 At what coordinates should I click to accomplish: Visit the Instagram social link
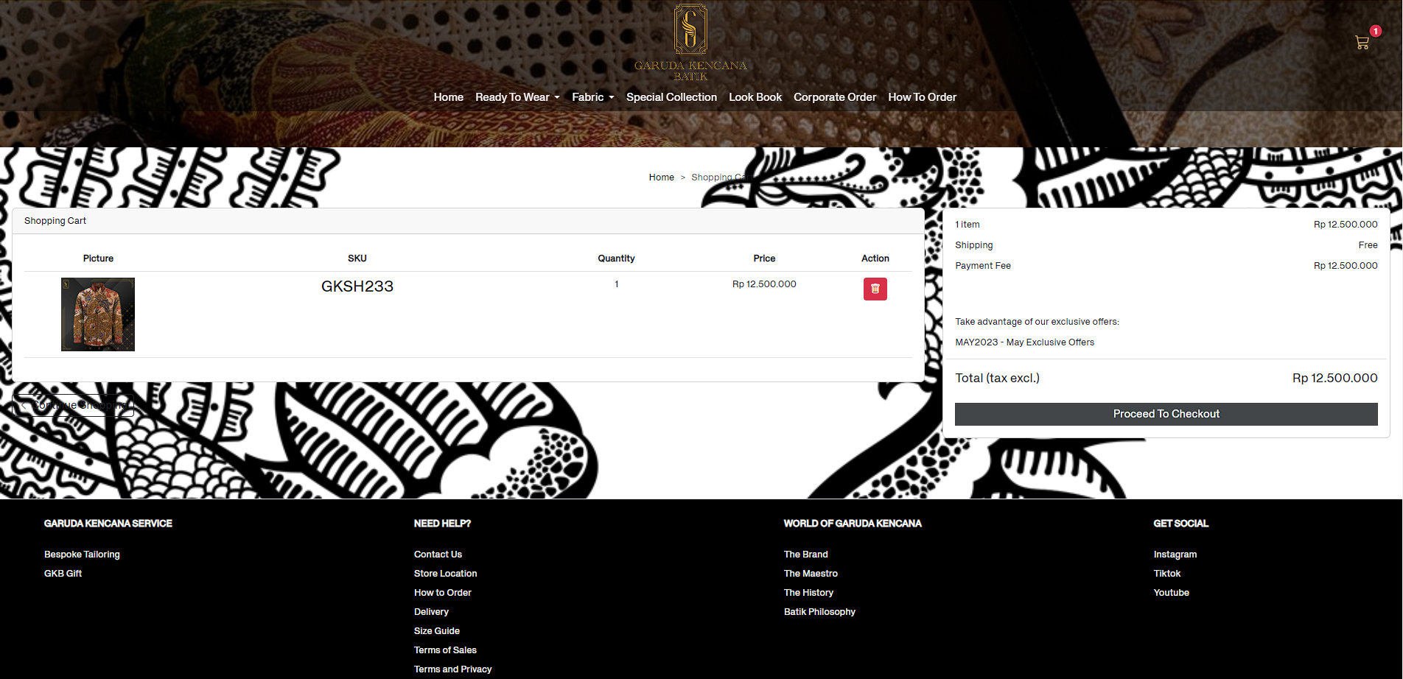coord(1175,555)
